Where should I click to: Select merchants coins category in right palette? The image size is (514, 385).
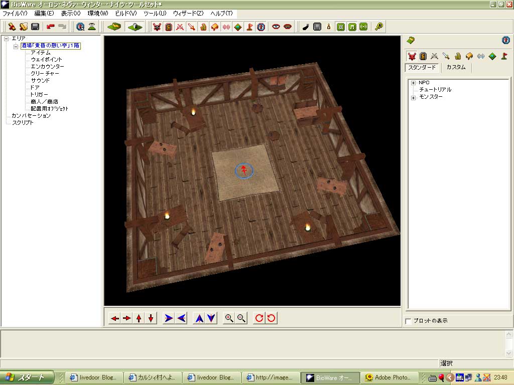(x=458, y=56)
